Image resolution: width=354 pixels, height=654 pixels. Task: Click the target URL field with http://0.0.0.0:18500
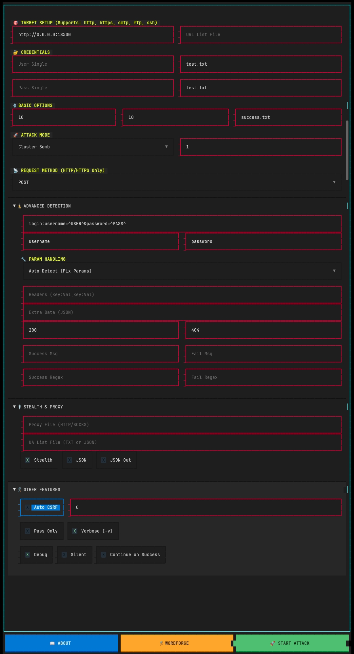pyautogui.click(x=93, y=34)
